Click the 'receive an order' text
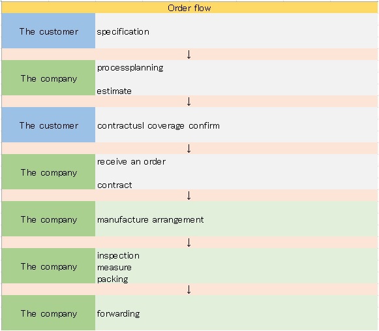This screenshot has height=331, width=379. click(132, 161)
